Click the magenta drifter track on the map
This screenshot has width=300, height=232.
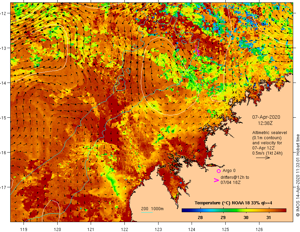(197, 50)
